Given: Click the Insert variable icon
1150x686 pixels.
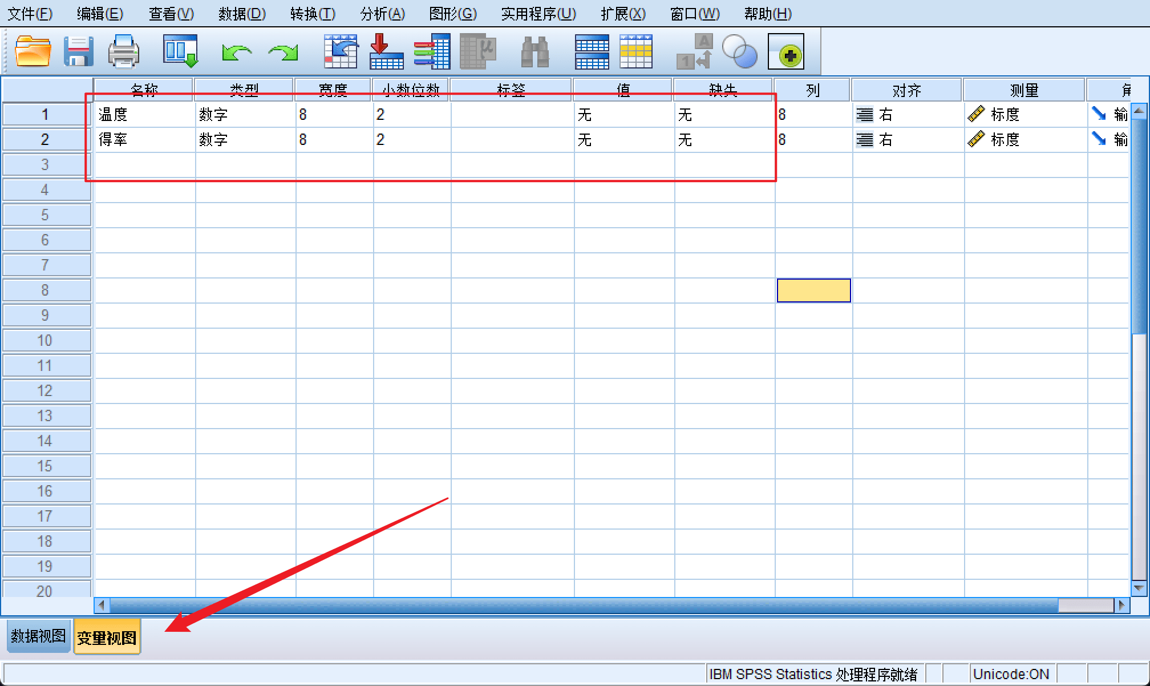Looking at the screenshot, I should [x=635, y=51].
